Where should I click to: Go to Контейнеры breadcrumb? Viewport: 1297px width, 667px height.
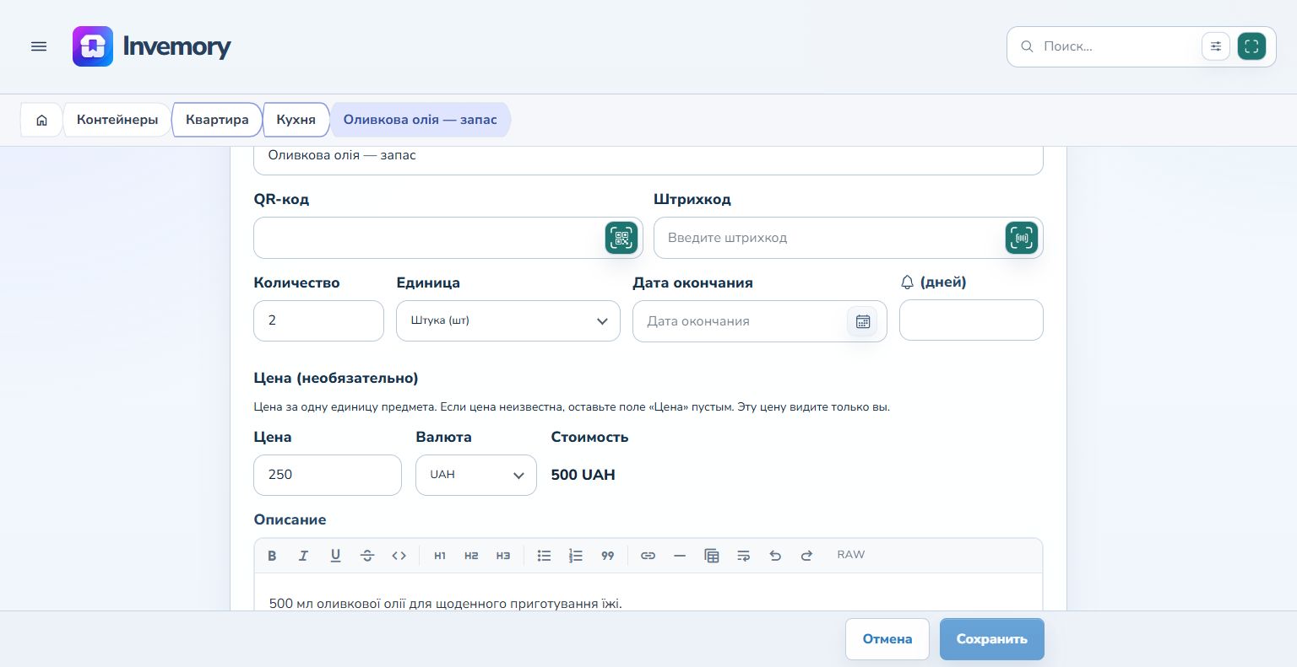coord(117,120)
